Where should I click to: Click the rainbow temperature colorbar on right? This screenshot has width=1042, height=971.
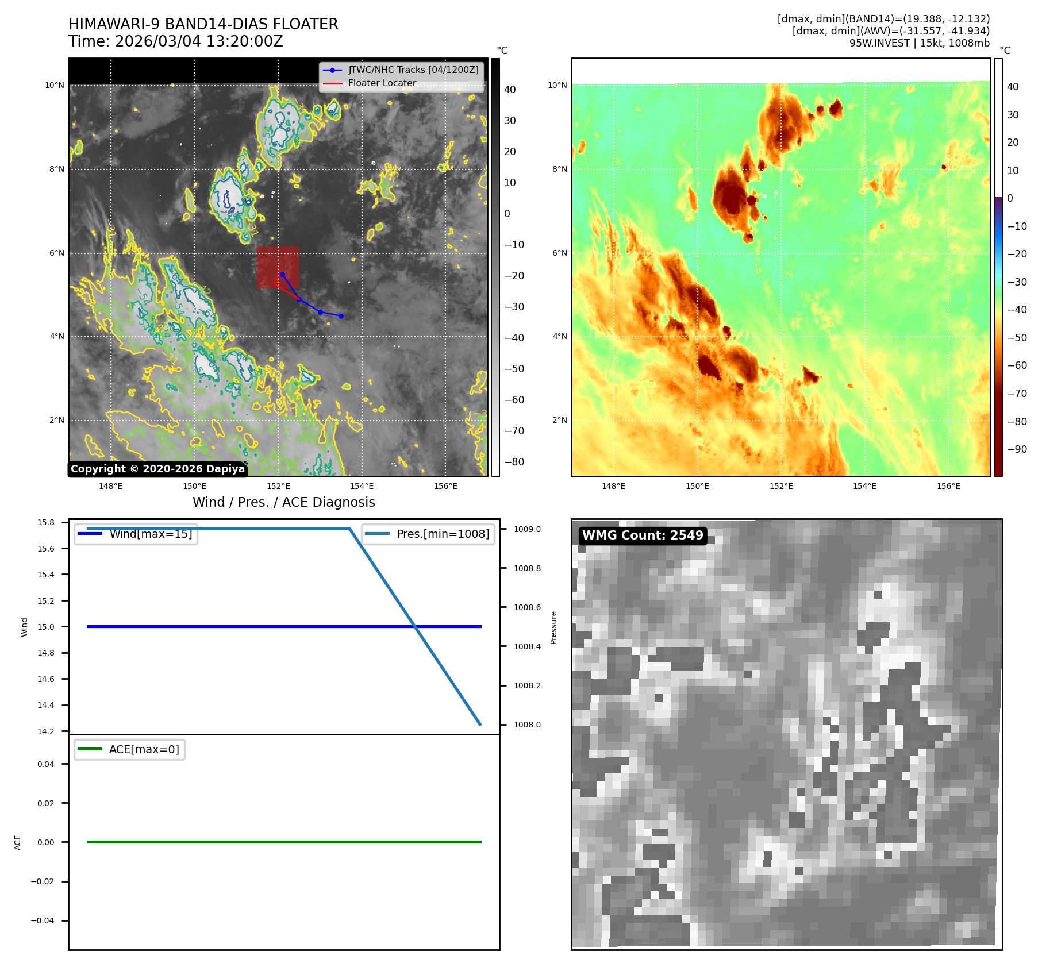pos(998,267)
